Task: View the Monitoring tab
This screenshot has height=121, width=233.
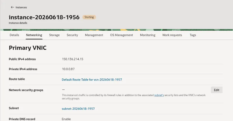Action: click(148, 35)
